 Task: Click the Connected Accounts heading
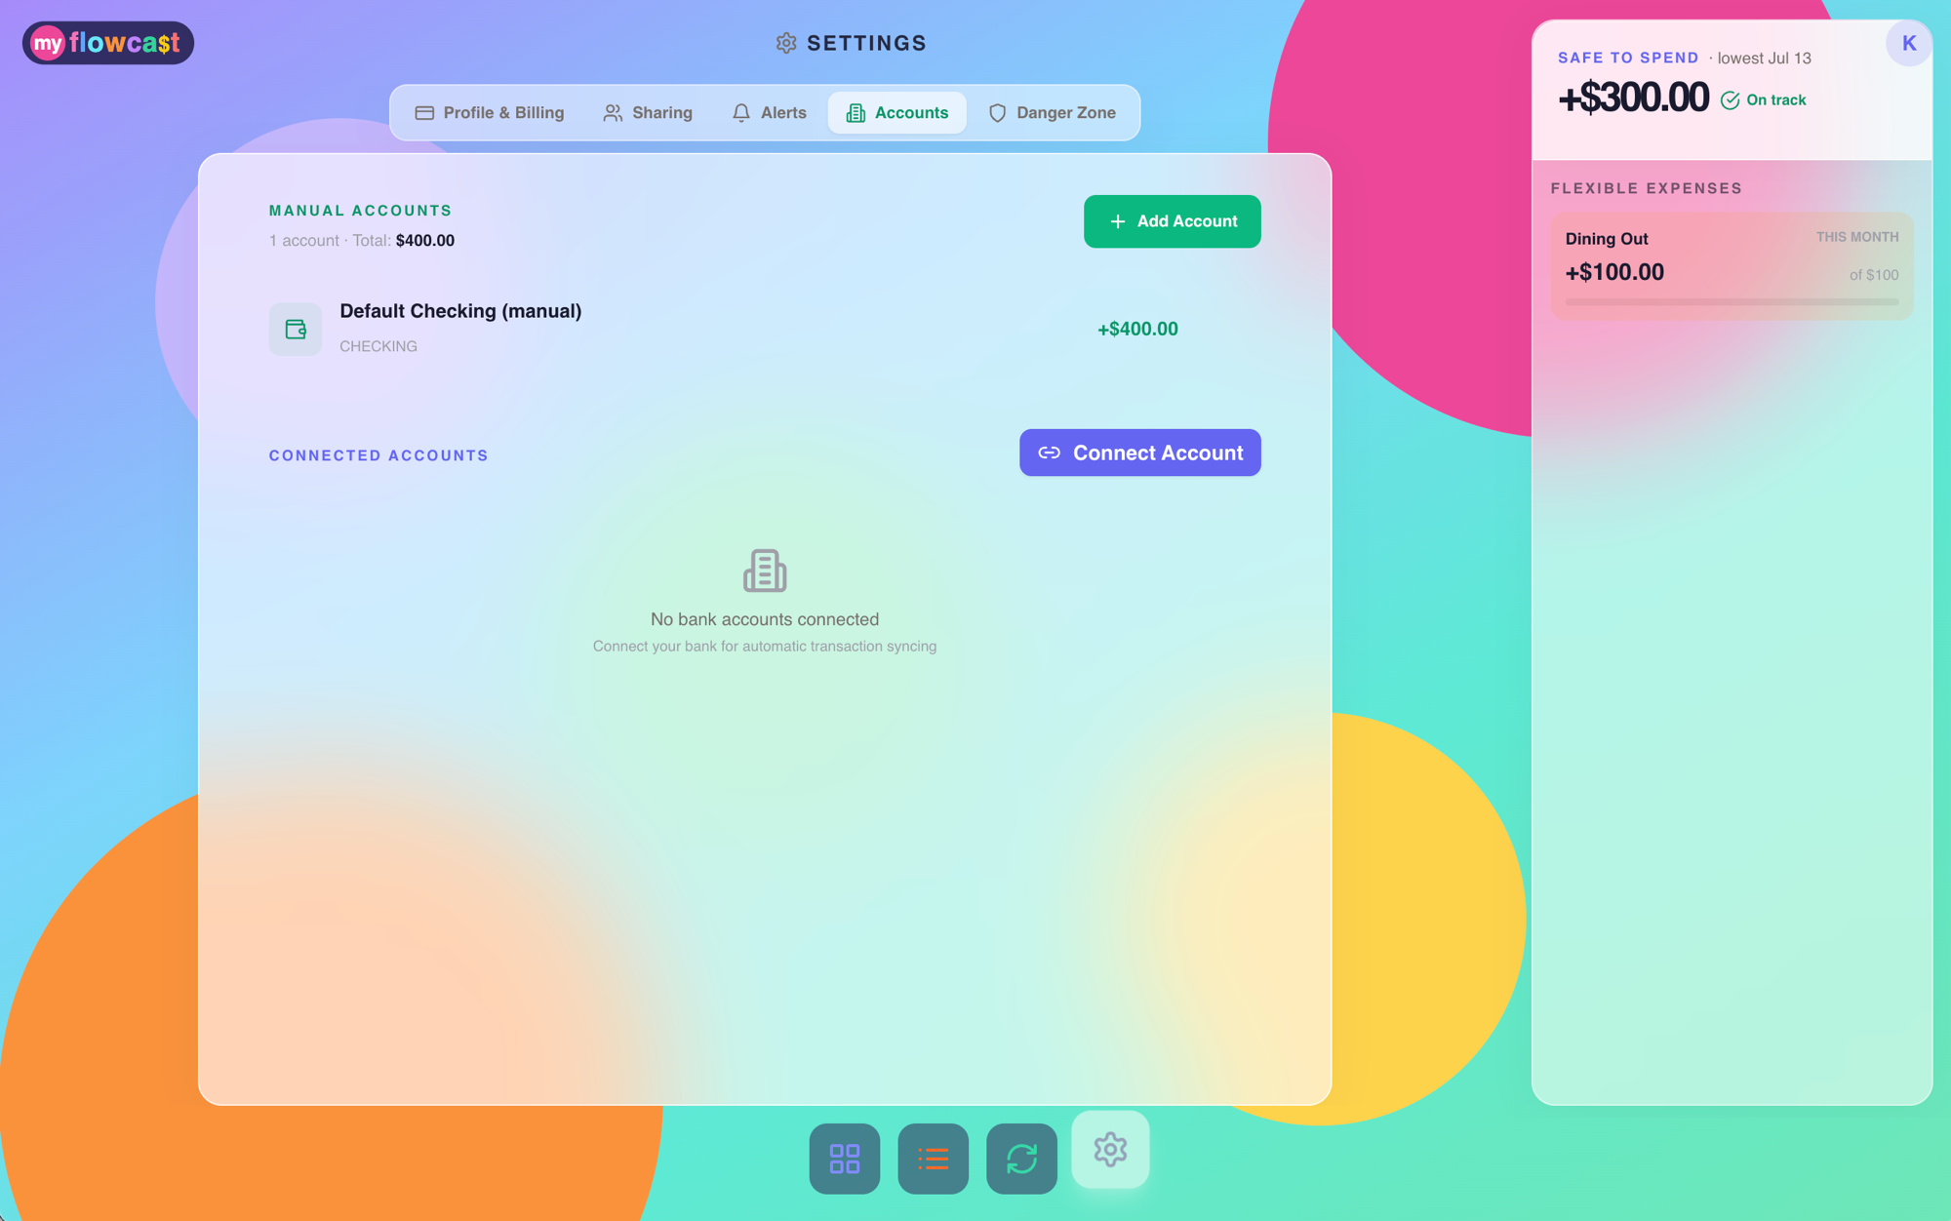tap(378, 455)
